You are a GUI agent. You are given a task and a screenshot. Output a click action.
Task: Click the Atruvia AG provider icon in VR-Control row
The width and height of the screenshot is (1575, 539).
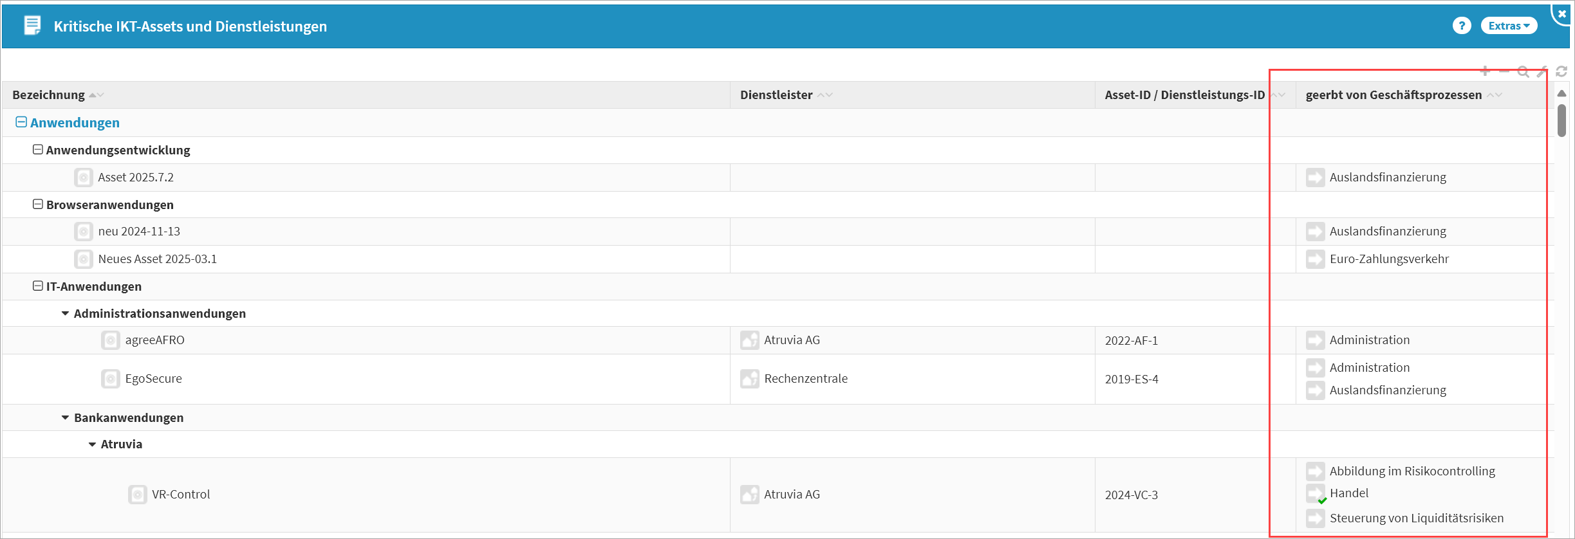click(x=750, y=495)
